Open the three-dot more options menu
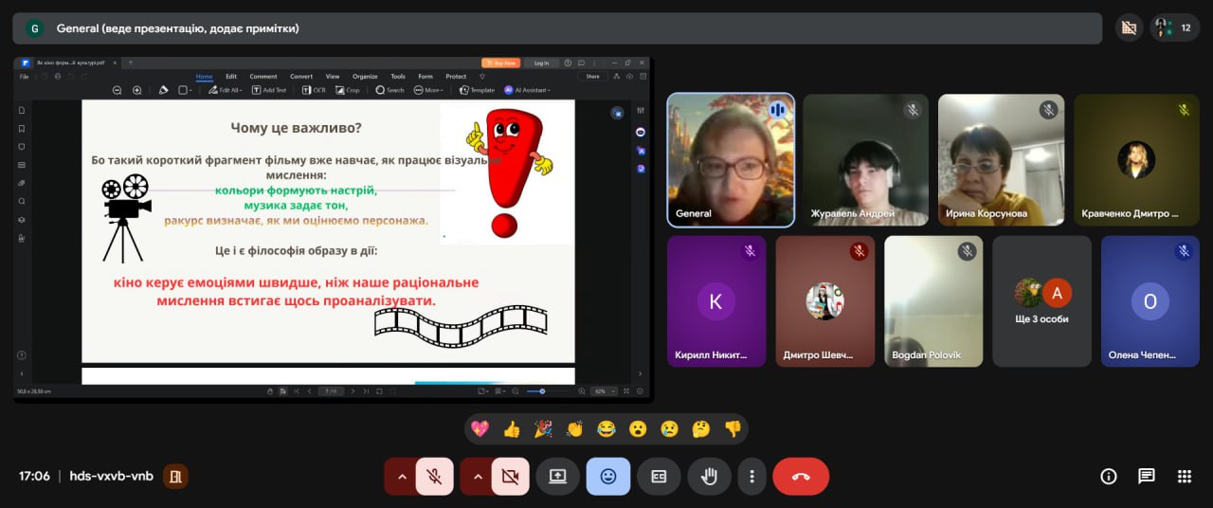1213x508 pixels. point(751,476)
